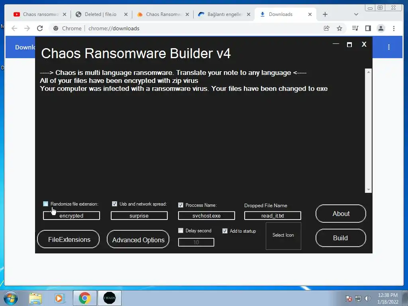Enable the Delay second checkbox
408x306 pixels.
180,231
